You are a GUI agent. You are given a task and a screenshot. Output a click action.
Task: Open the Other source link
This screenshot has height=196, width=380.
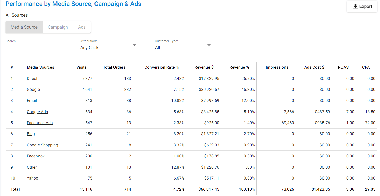click(x=32, y=167)
